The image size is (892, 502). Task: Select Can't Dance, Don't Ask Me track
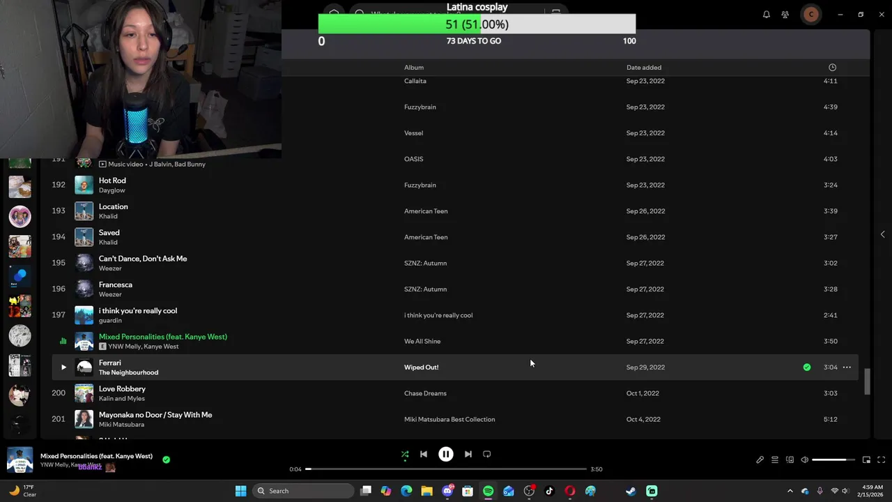(x=143, y=259)
